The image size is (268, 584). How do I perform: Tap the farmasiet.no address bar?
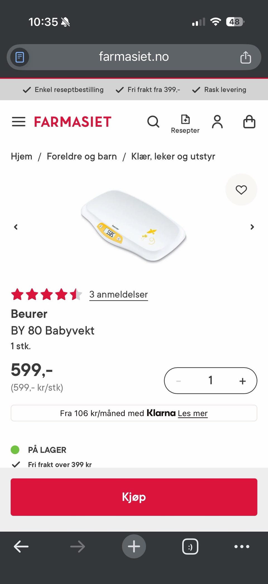[x=134, y=57]
